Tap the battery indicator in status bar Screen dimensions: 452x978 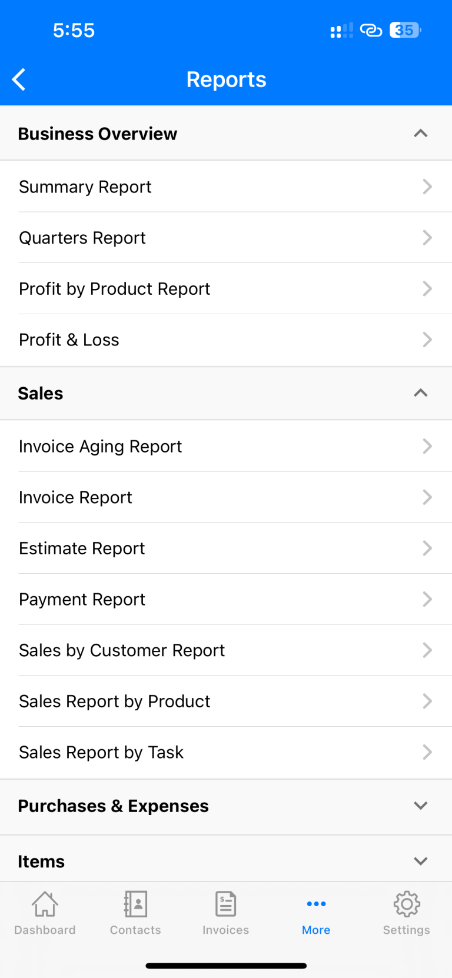point(405,30)
